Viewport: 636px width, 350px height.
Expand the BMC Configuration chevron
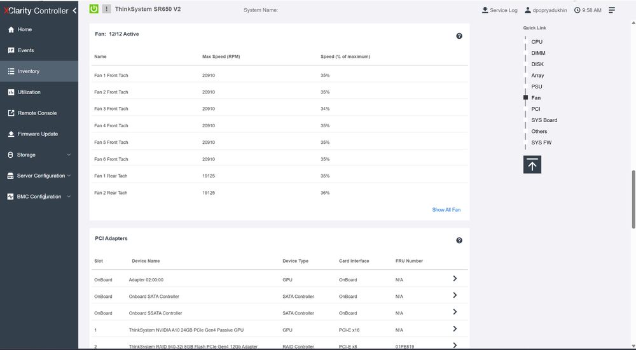[x=69, y=197]
